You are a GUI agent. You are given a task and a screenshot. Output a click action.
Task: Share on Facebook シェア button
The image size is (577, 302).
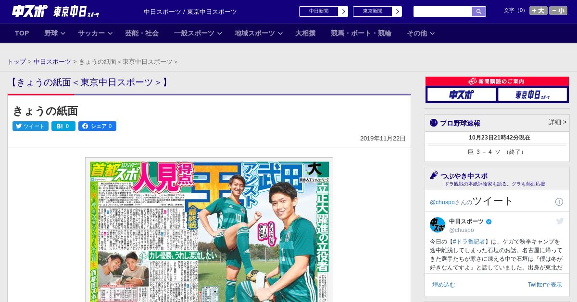coord(97,126)
